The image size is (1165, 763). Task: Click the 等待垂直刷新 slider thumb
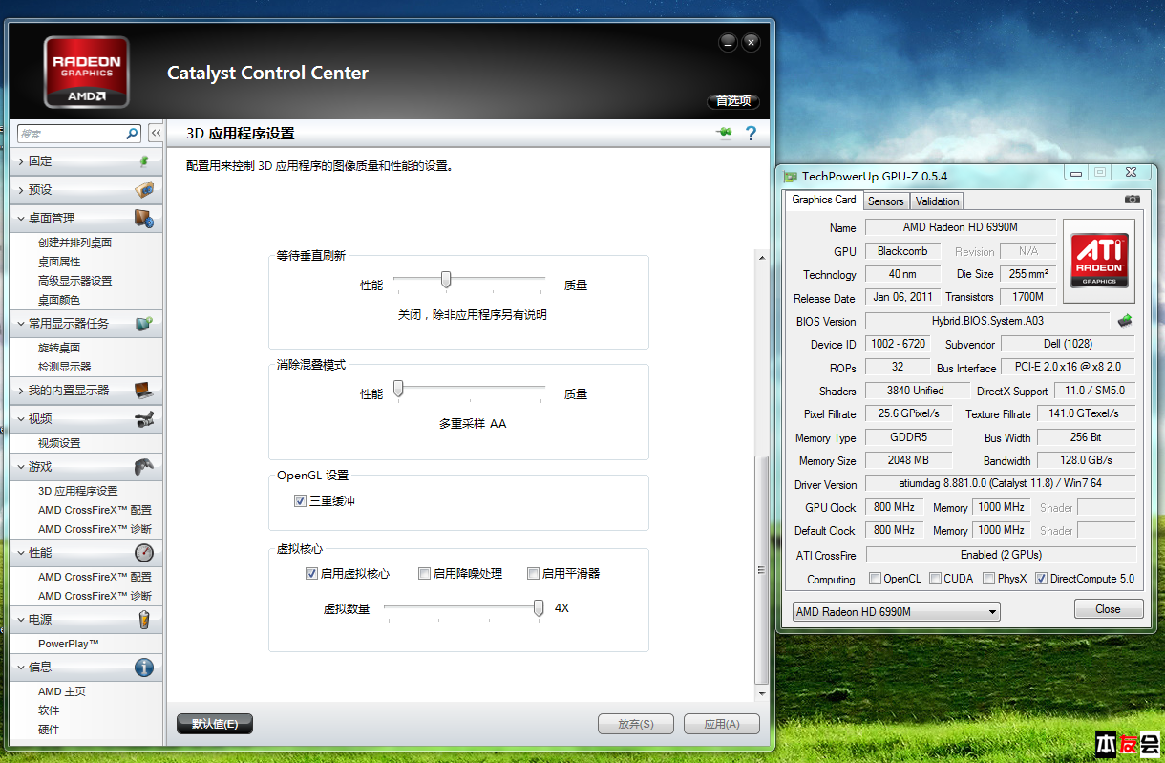[x=445, y=279]
